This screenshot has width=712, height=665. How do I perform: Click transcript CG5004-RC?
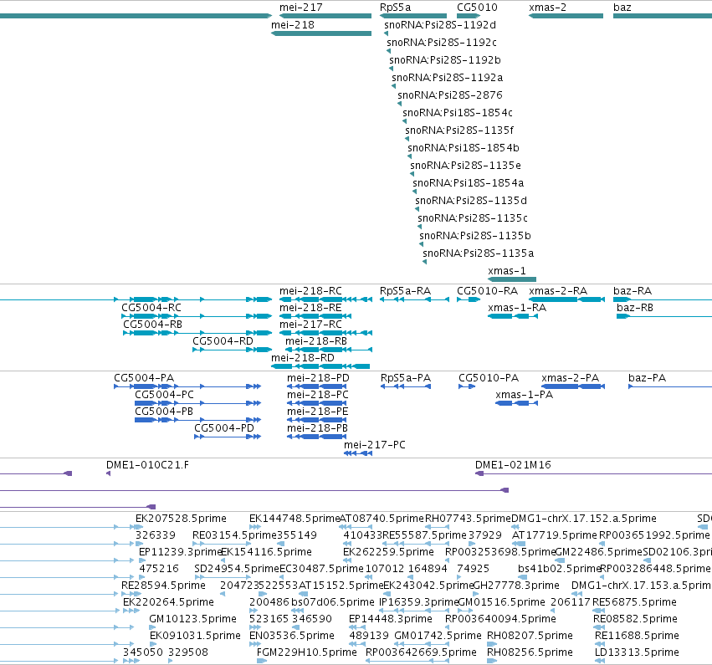[x=151, y=308]
